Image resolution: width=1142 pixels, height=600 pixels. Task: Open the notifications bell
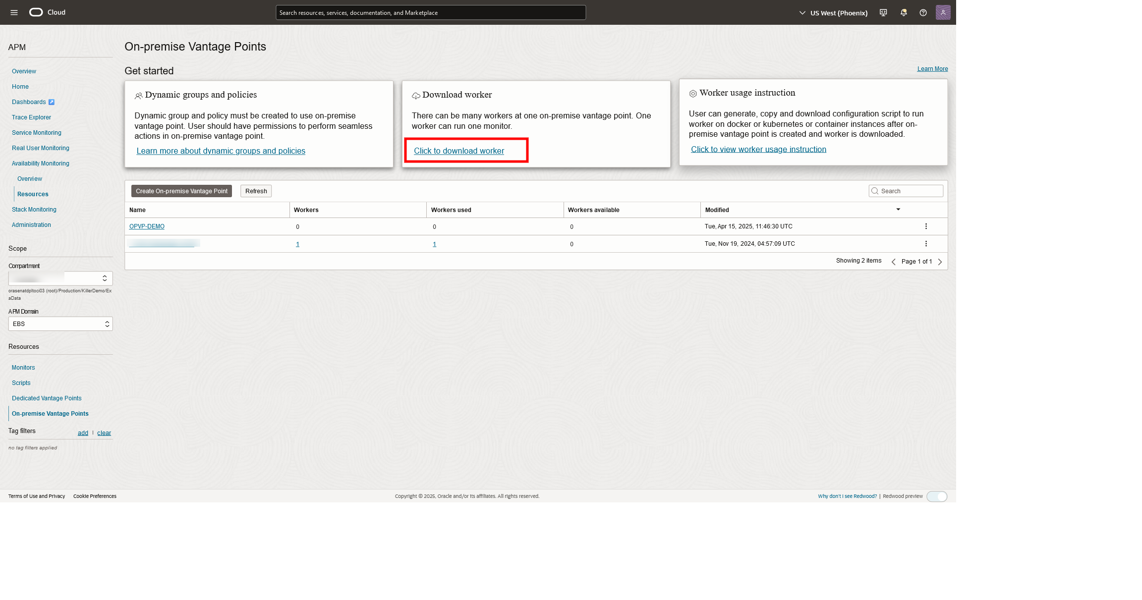[903, 12]
